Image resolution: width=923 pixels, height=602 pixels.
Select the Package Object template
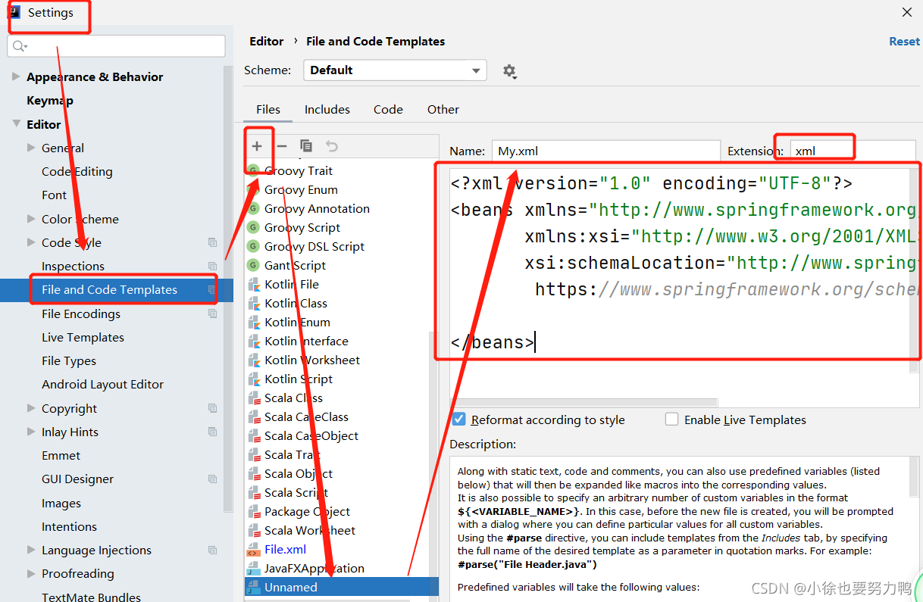coord(307,511)
